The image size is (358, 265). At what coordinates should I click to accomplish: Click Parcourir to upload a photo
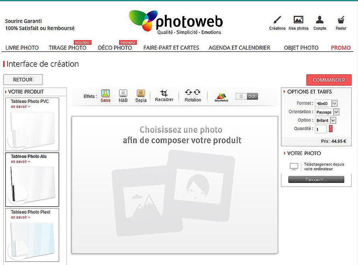click(316, 179)
